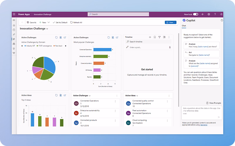Select the Industry IOT legend item
The height and width of the screenshot is (146, 235).
tap(30, 46)
